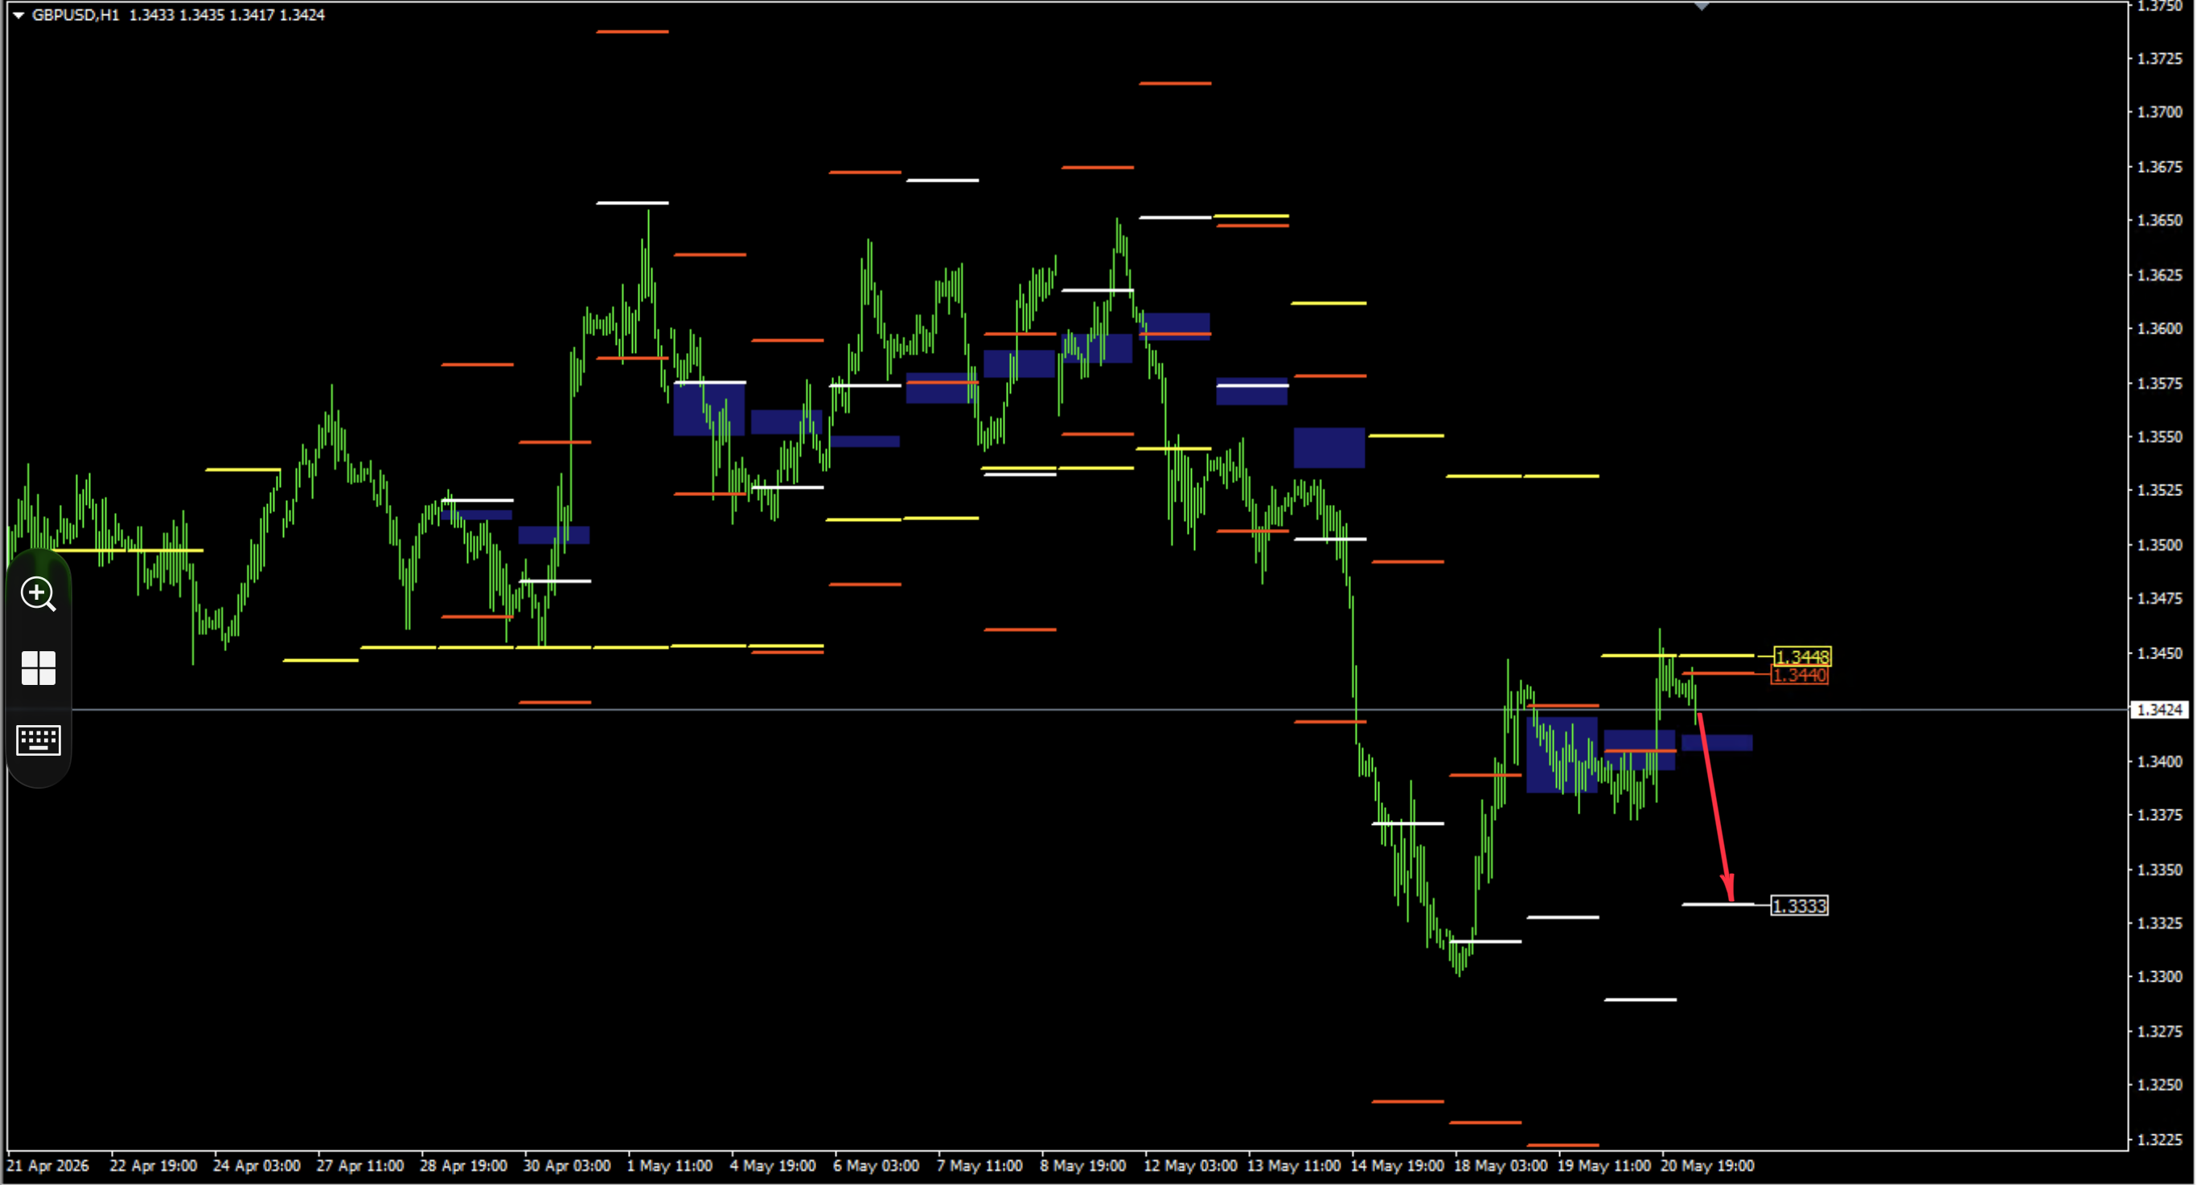Viewport: 2197px width, 1185px height.
Task: Click the 21 Apr 2026 date label
Action: (x=47, y=1166)
